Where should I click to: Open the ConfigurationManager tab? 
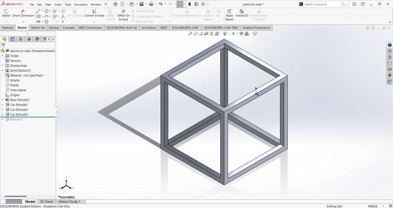[21, 39]
